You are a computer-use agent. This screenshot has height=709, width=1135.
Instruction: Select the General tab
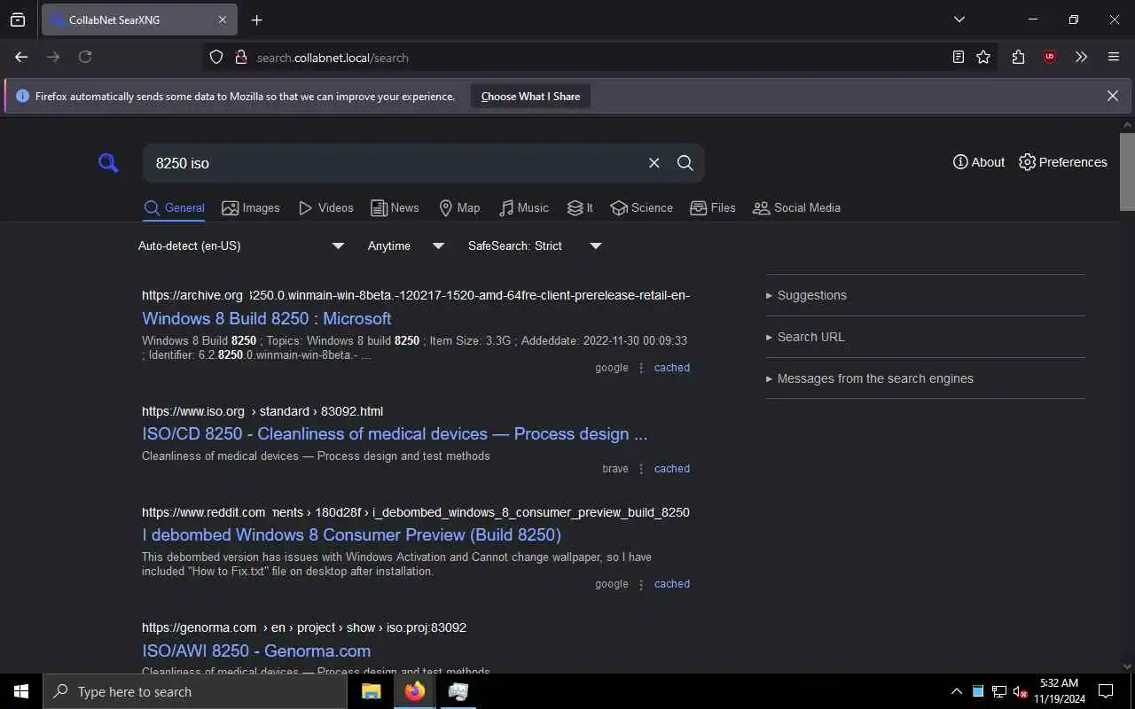click(x=174, y=207)
